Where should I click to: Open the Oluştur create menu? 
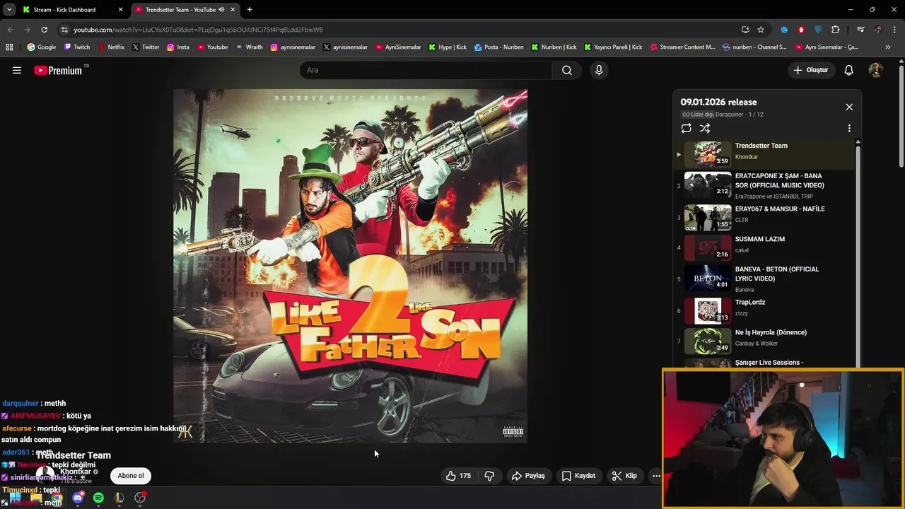pyautogui.click(x=810, y=70)
